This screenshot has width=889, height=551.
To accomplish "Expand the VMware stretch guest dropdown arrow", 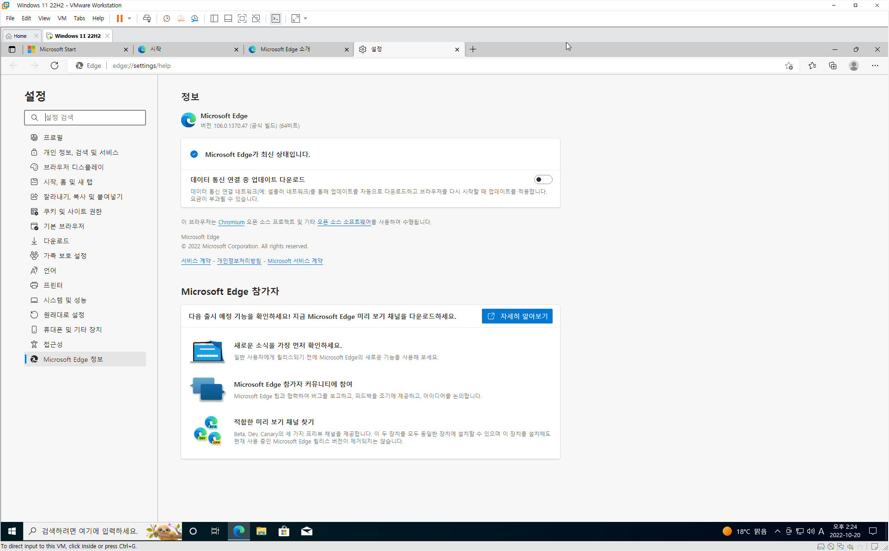I will (305, 18).
